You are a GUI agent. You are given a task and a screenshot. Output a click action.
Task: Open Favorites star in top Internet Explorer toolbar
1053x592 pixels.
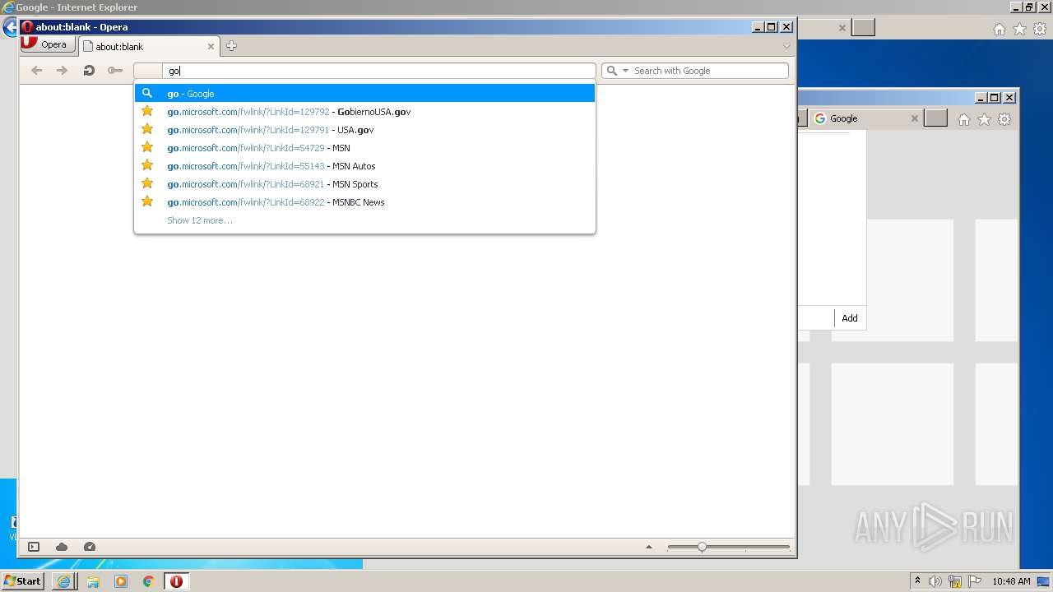pyautogui.click(x=1019, y=29)
